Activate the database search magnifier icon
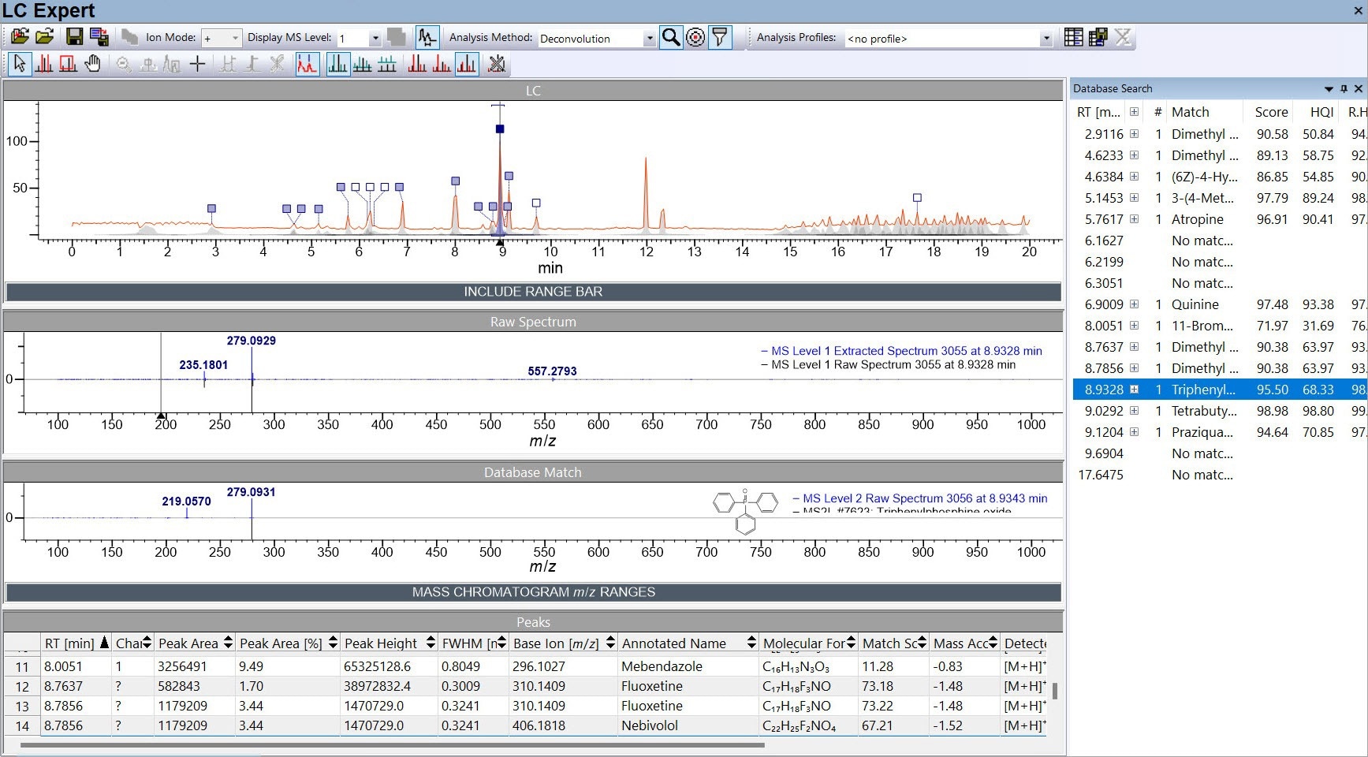1368x757 pixels. (x=671, y=37)
